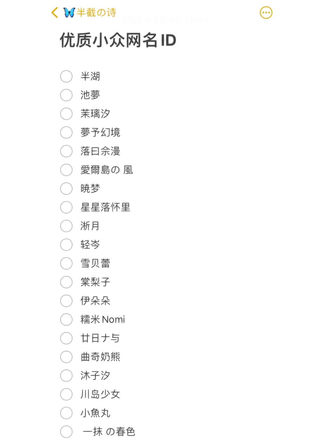Select the circle next to 轻岑

tap(66, 245)
